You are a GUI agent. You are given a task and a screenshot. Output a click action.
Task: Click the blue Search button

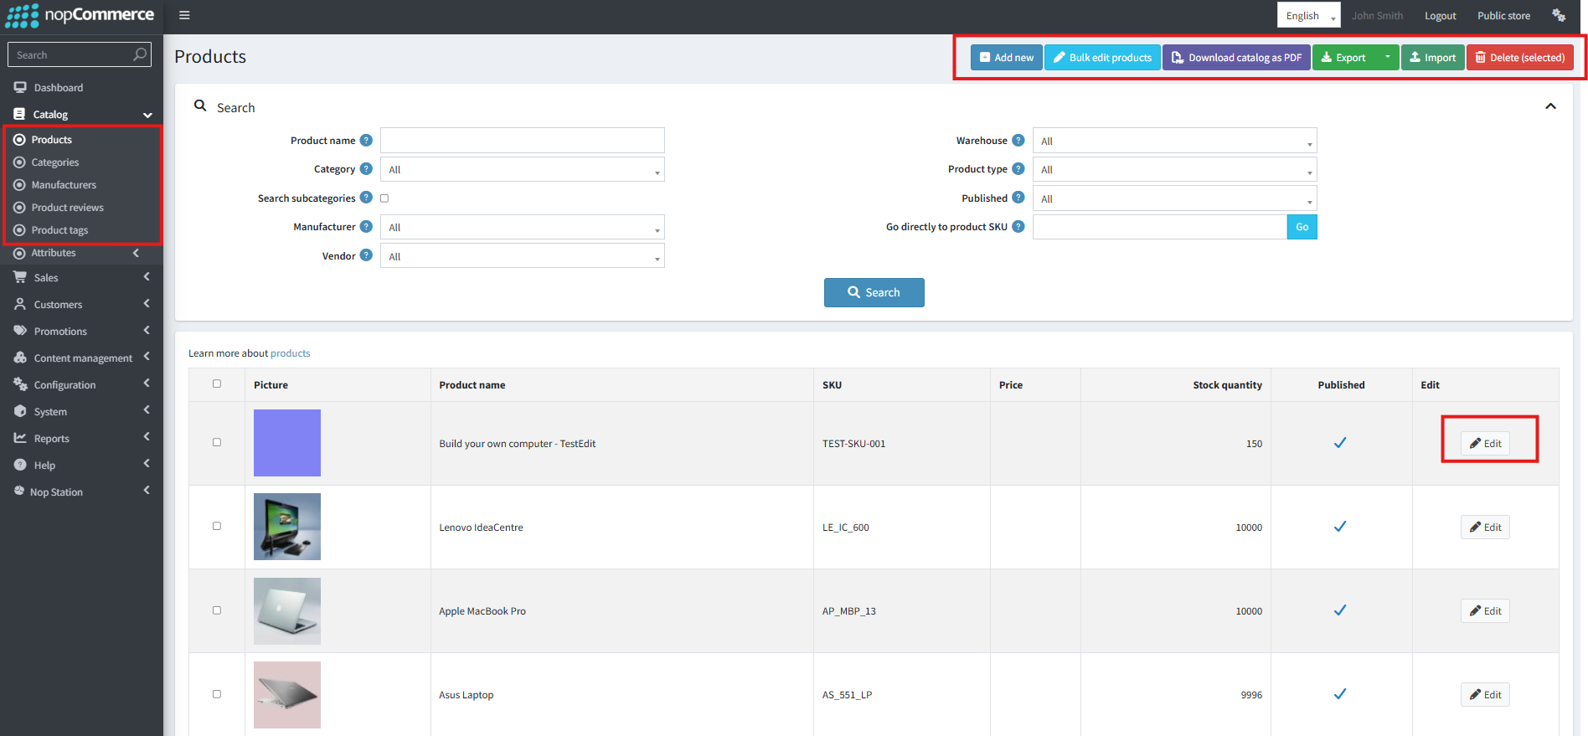[874, 292]
